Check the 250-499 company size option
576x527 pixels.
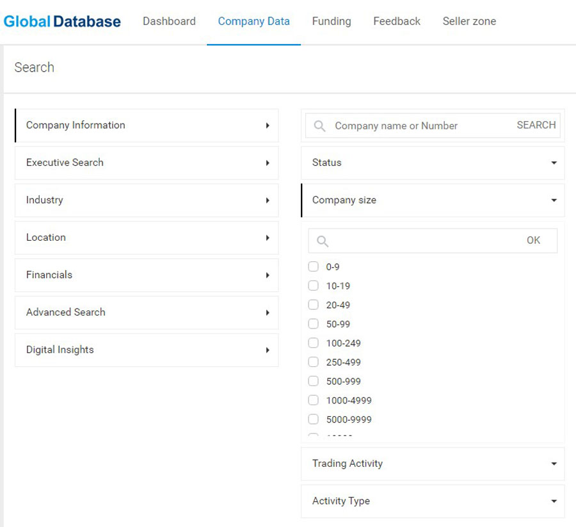click(x=314, y=362)
